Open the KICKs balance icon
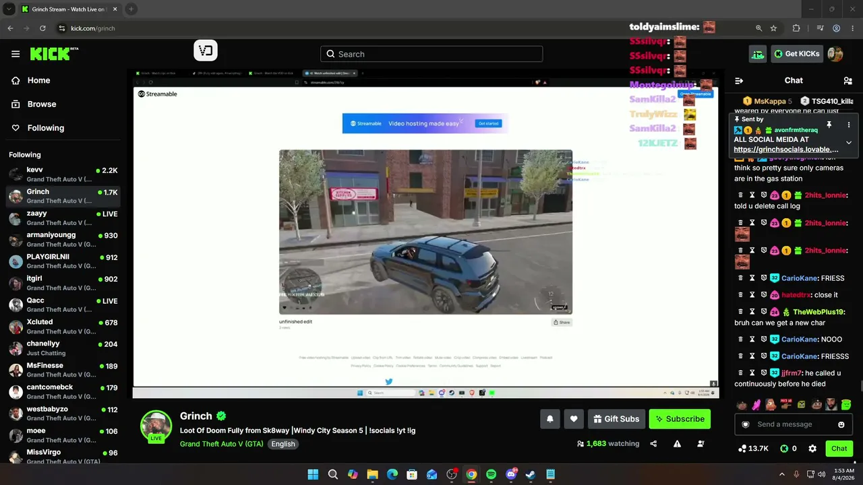863x485 pixels. [784, 449]
